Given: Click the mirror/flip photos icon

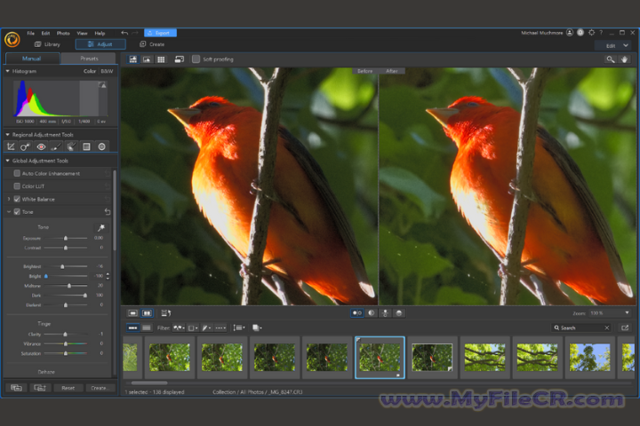Looking at the screenshot, I should [x=165, y=313].
